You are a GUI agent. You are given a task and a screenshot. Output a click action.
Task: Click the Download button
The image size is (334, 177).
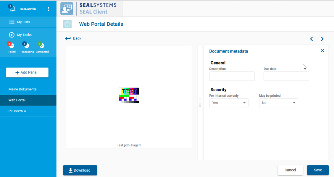(x=80, y=170)
